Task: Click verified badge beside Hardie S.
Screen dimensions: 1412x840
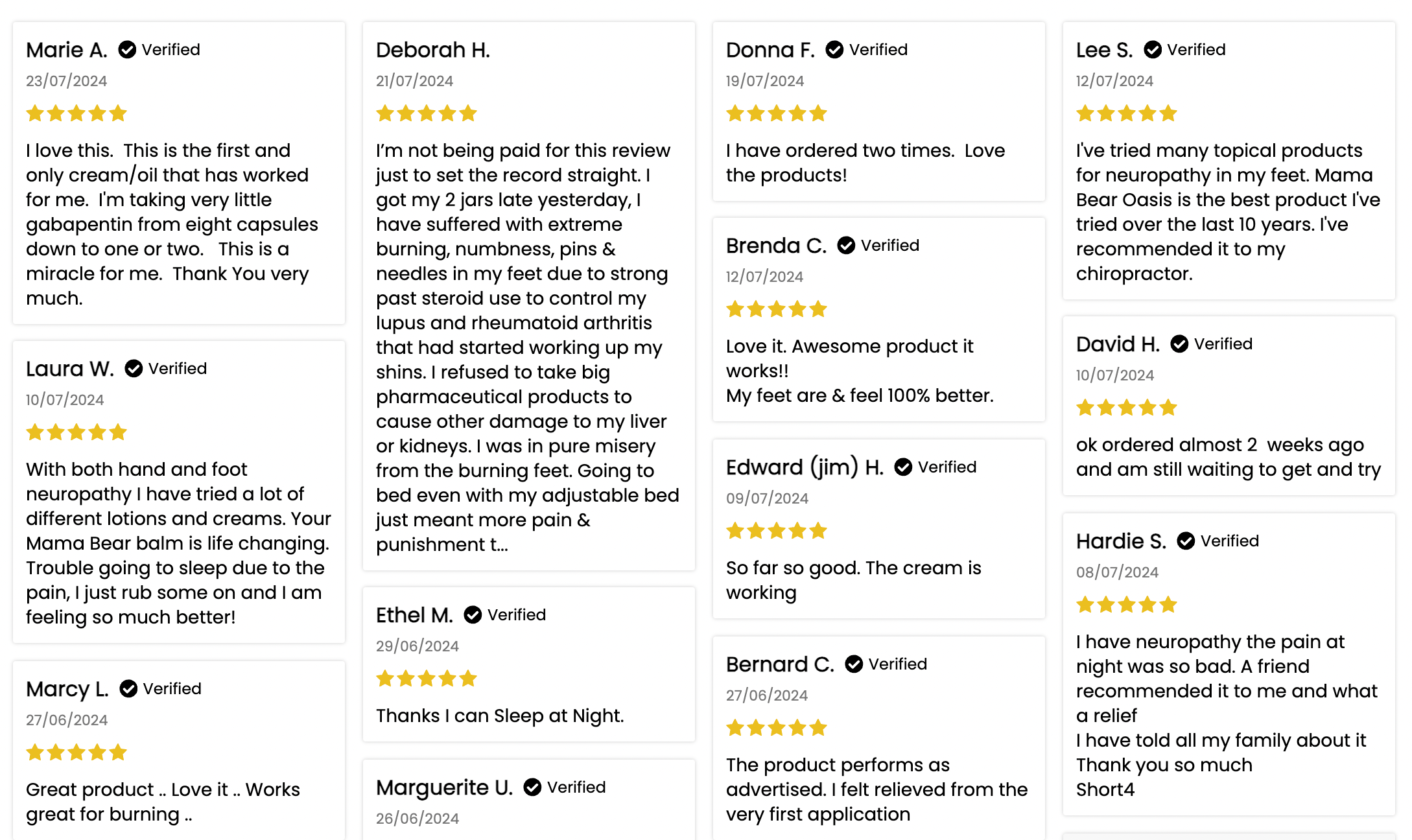Action: [1186, 541]
